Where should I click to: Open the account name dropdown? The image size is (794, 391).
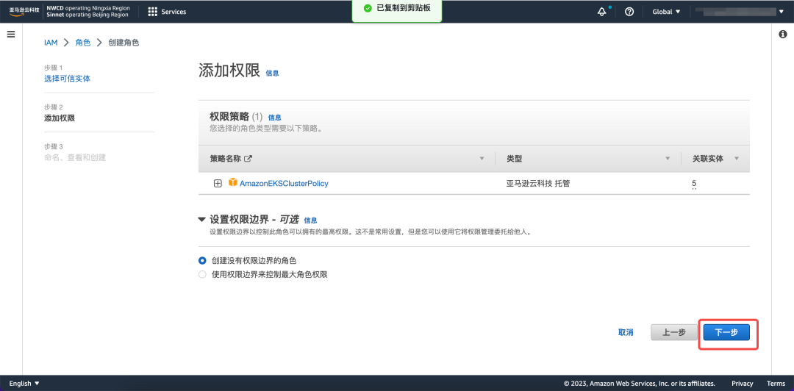(x=742, y=12)
